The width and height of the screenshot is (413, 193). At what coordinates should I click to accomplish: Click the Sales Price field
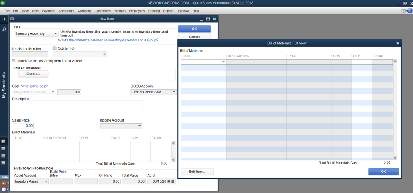pos(23,126)
